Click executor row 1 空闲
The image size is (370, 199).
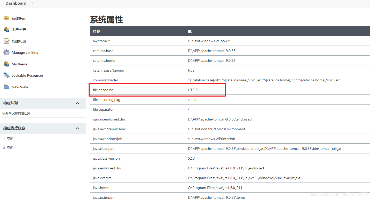pos(43,139)
